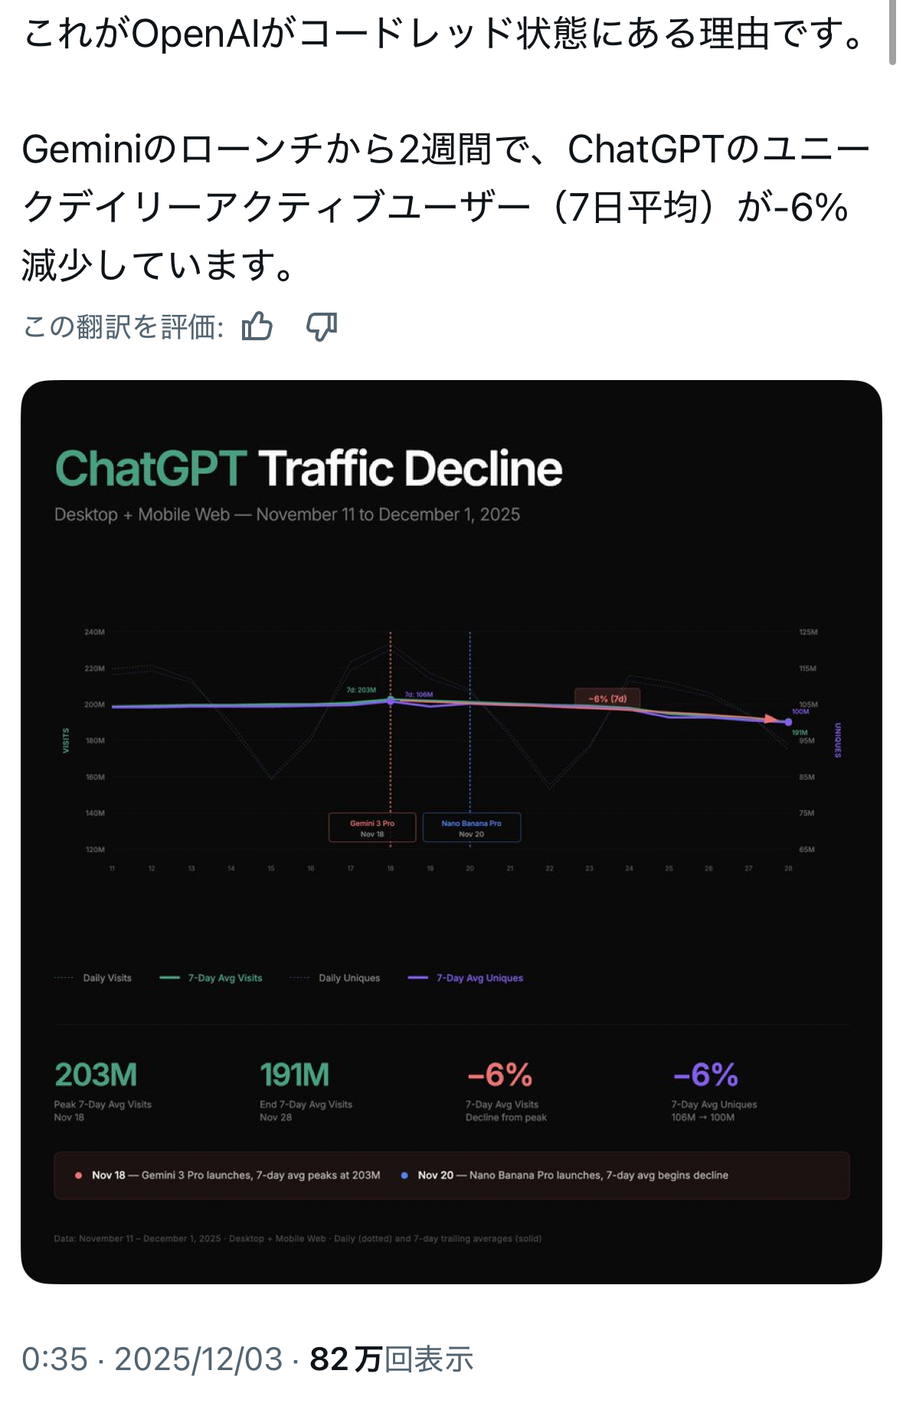Click the vertical scrollbar at the top right

click(x=892, y=32)
